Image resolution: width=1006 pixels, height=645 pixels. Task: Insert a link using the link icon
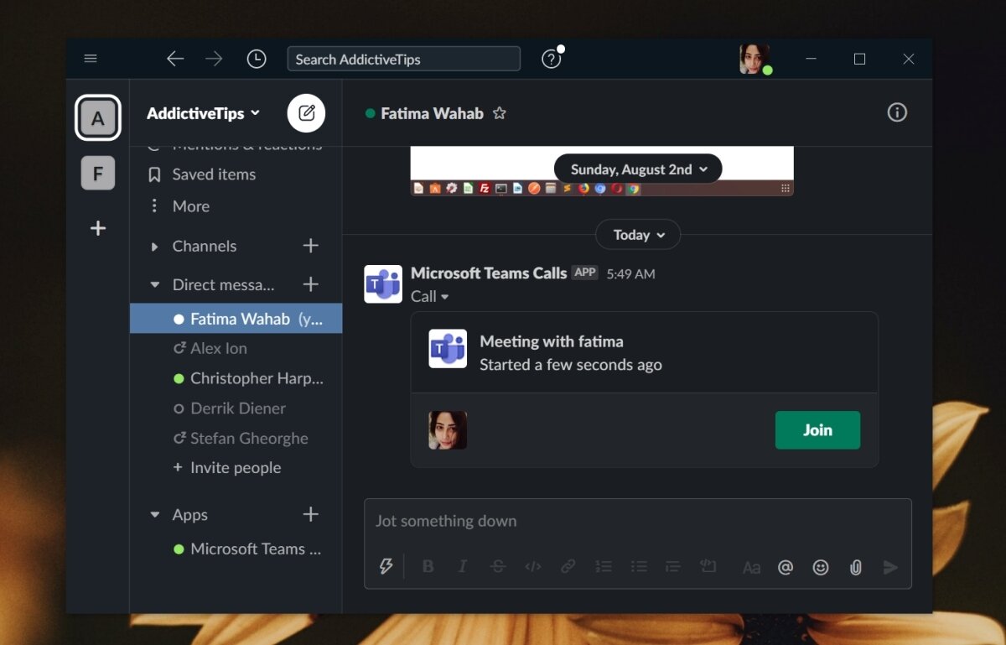click(x=568, y=566)
